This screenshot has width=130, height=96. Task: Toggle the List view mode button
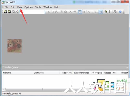pos(96,12)
